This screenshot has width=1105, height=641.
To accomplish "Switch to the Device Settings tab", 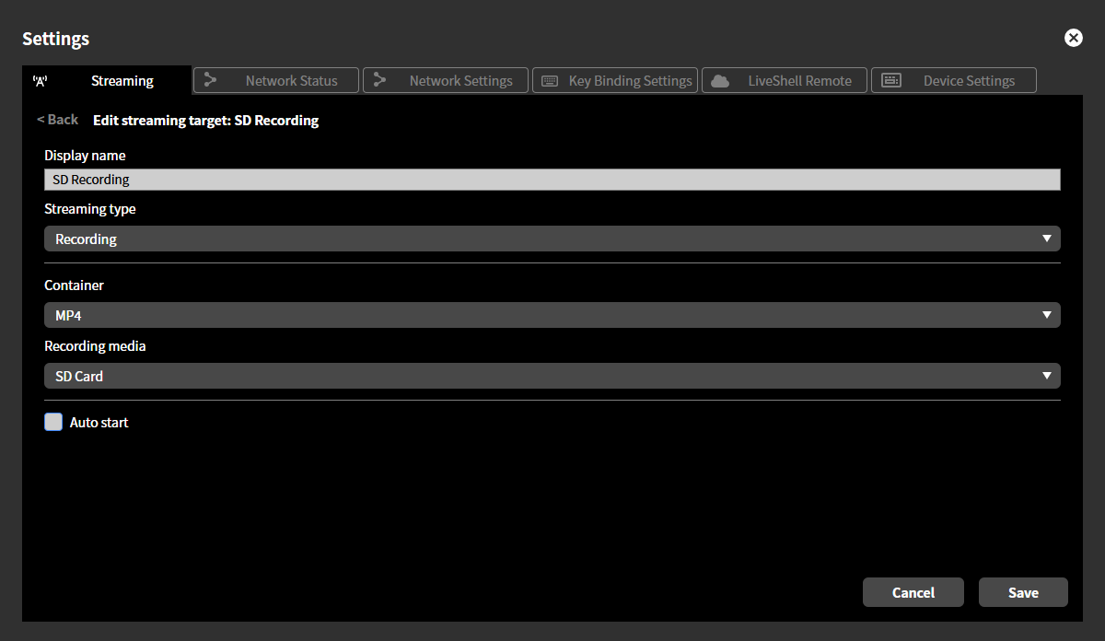I will (953, 80).
